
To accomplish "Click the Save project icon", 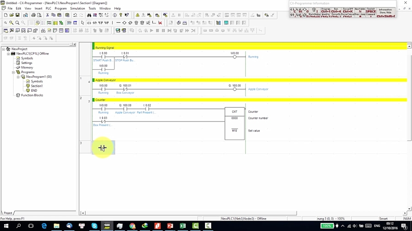I will (x=17, y=15).
